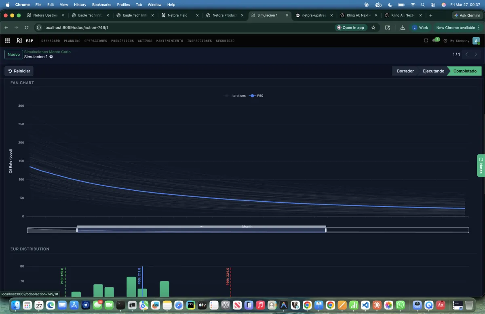This screenshot has height=314, width=485.
Task: Toggle P50 series in chart legend
Action: pyautogui.click(x=257, y=96)
